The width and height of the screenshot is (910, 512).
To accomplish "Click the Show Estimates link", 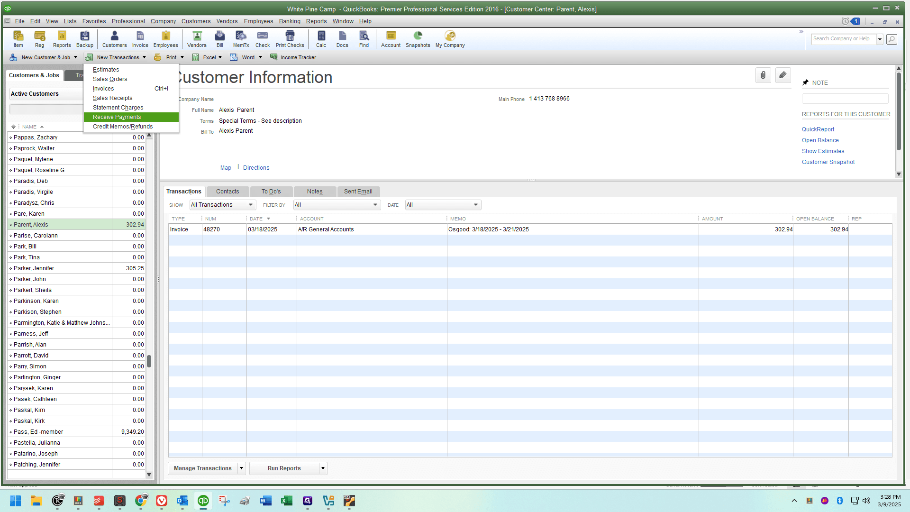I will pyautogui.click(x=823, y=151).
